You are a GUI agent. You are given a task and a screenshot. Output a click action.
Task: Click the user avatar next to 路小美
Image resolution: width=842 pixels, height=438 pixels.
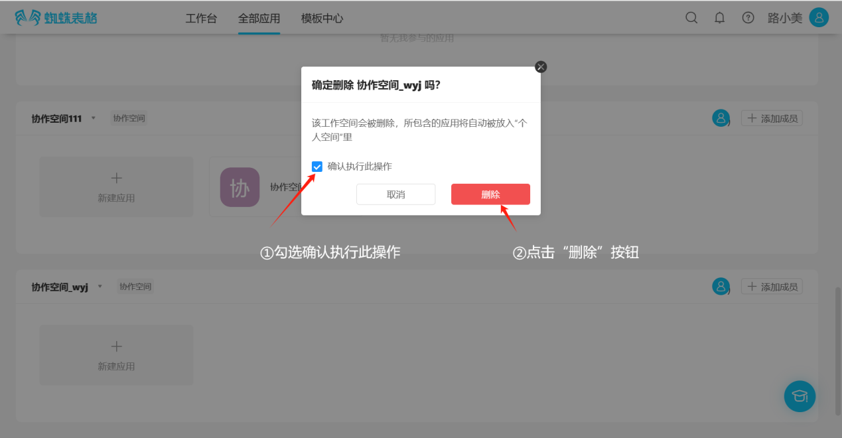click(x=819, y=18)
